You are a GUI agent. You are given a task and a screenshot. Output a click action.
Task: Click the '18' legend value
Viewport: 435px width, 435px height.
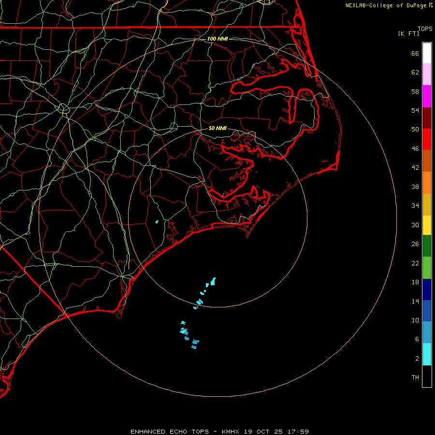415,282
